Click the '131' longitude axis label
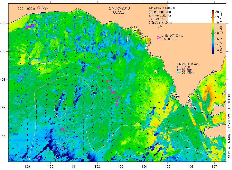Image resolution: width=232 pixels, height=170 pixels. (x=74, y=167)
